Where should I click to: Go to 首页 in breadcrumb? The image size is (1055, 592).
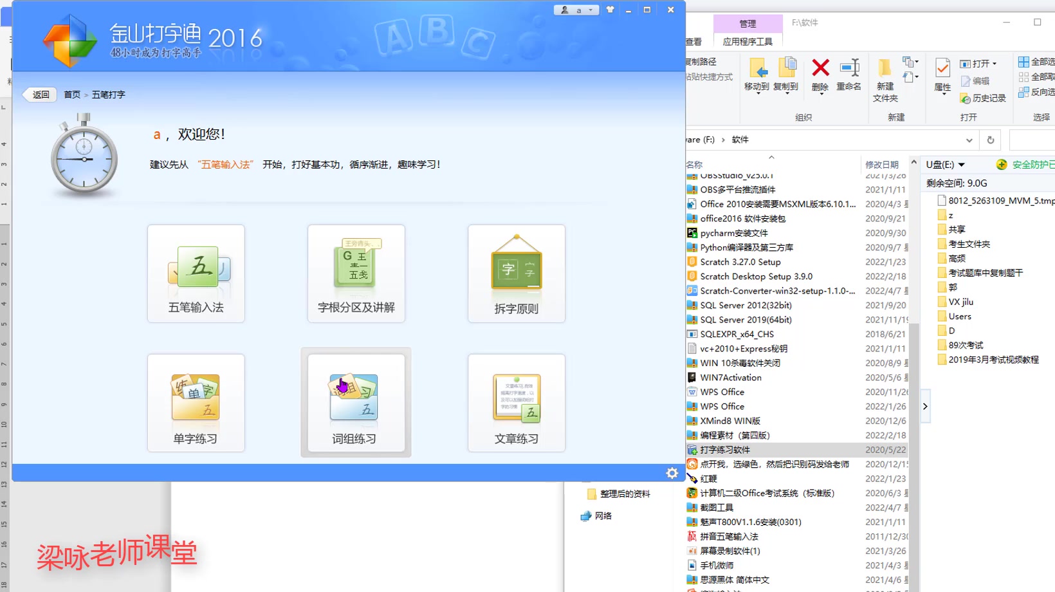[x=72, y=95]
